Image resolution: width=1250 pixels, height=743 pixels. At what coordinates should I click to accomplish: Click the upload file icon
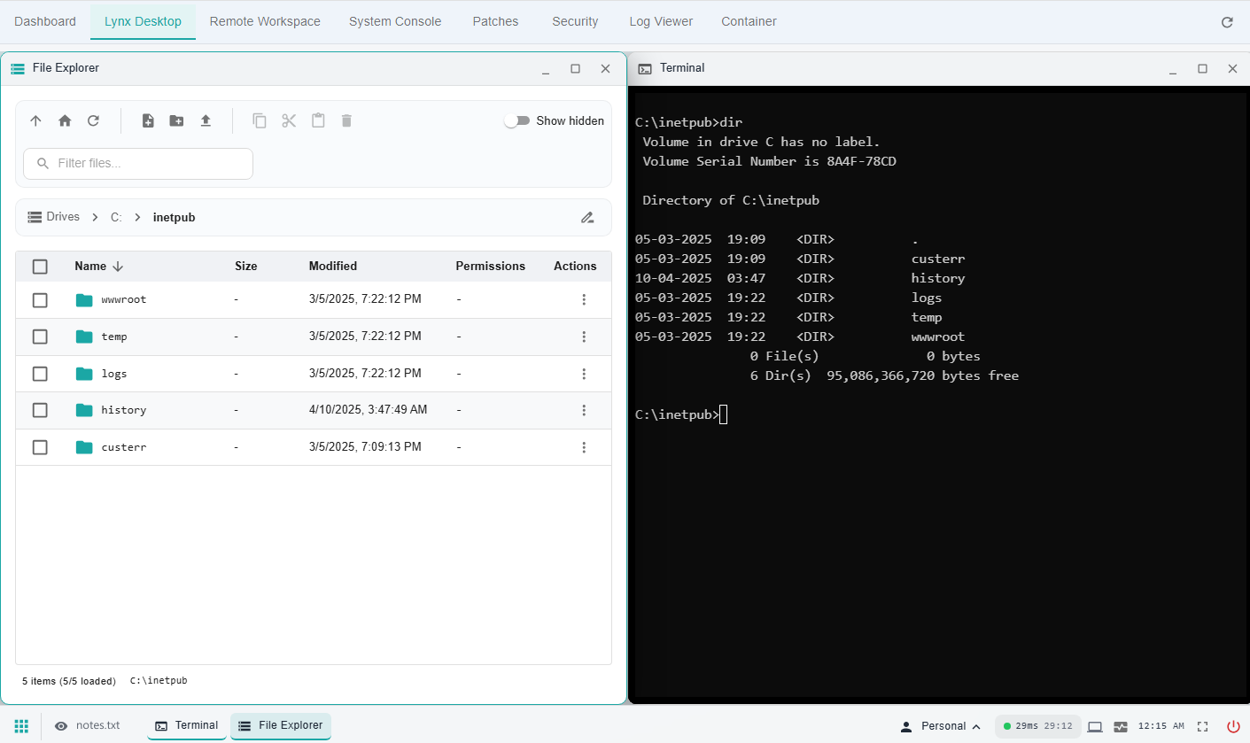pyautogui.click(x=206, y=120)
